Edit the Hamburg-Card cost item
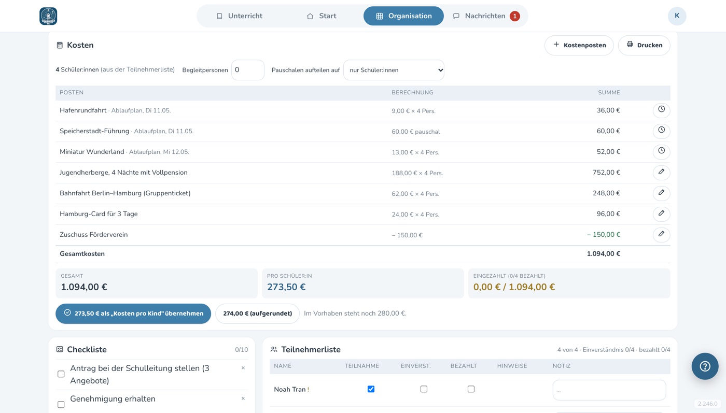 [x=661, y=214]
